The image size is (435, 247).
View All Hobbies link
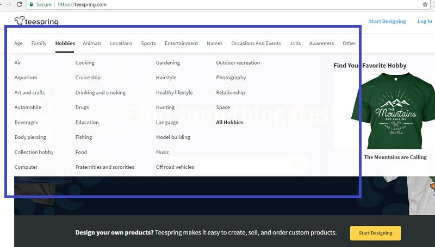229,123
